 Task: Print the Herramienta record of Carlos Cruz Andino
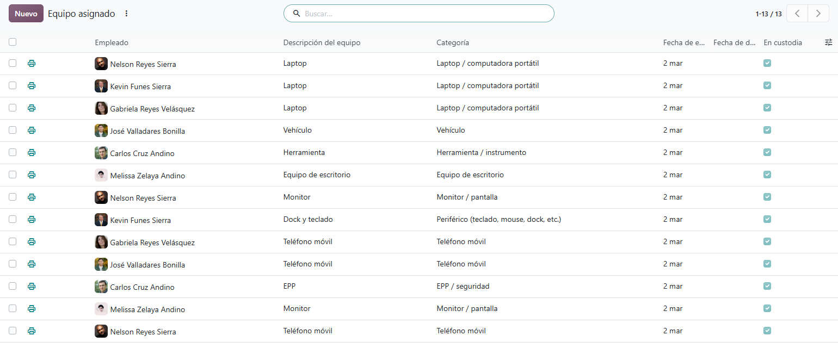pyautogui.click(x=32, y=153)
